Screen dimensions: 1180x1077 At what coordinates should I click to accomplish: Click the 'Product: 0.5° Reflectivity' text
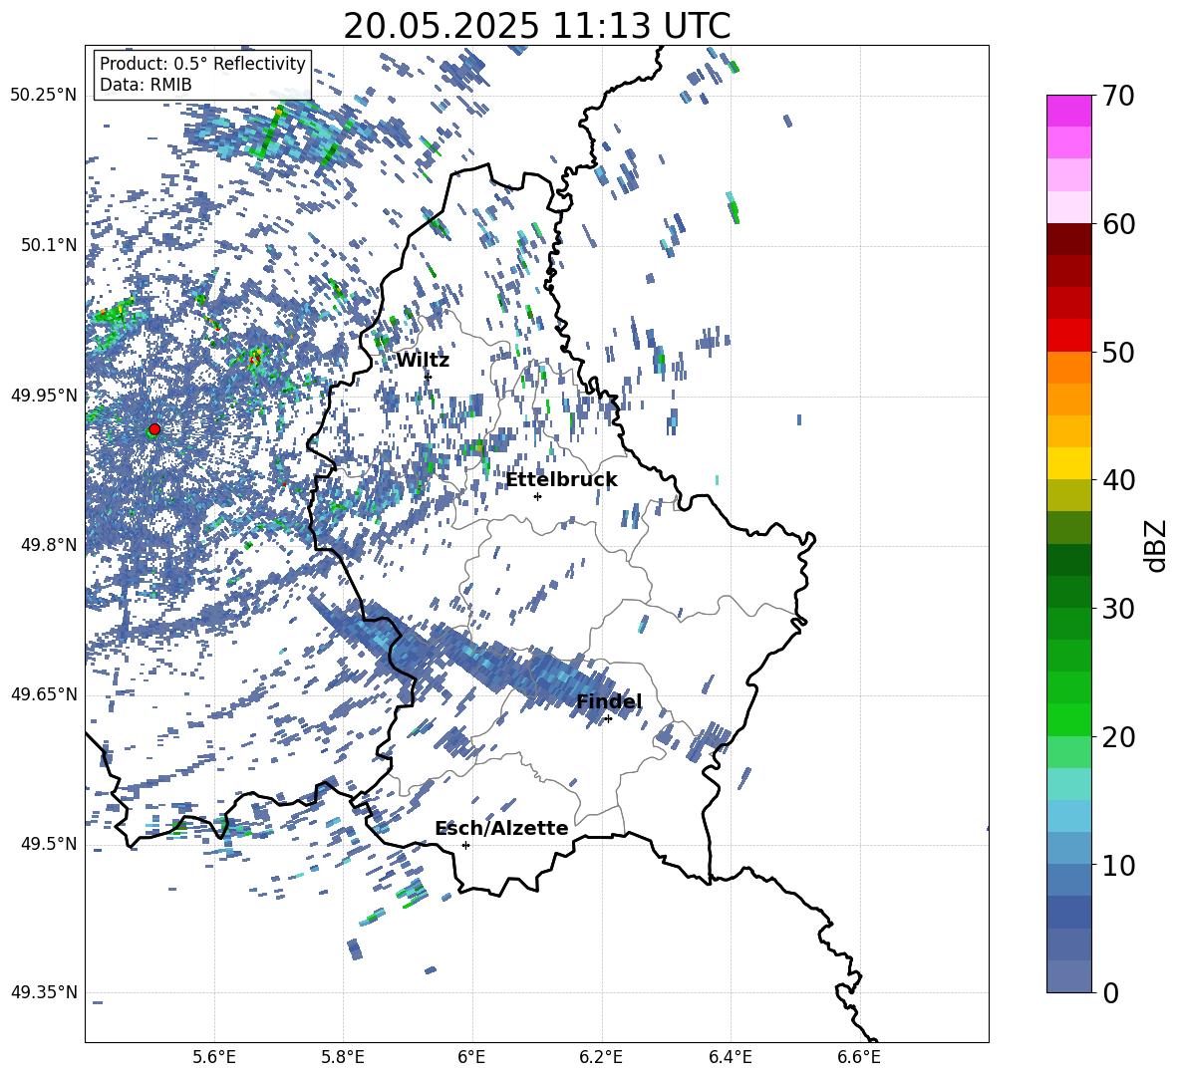point(202,63)
